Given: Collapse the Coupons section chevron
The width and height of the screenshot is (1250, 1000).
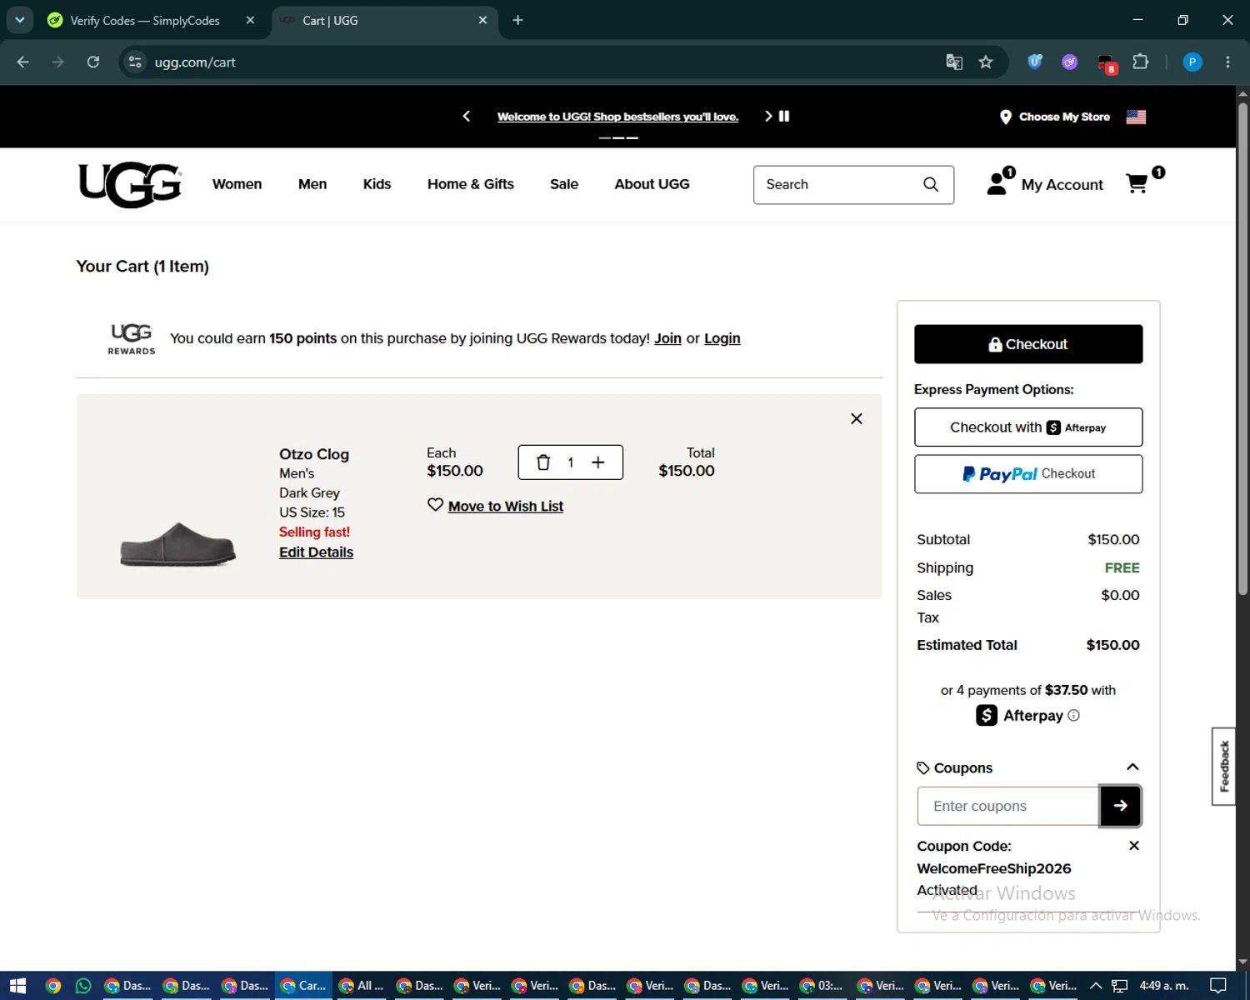Looking at the screenshot, I should [1132, 767].
